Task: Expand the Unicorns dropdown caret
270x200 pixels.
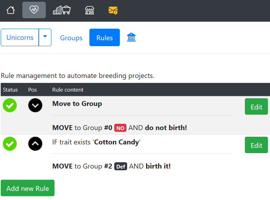Action: pyautogui.click(x=45, y=37)
